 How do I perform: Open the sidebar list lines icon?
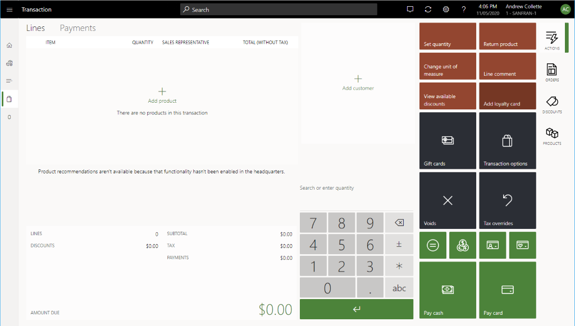click(x=10, y=81)
